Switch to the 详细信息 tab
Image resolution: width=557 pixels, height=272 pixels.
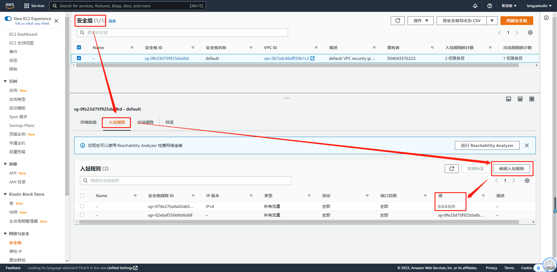click(88, 122)
